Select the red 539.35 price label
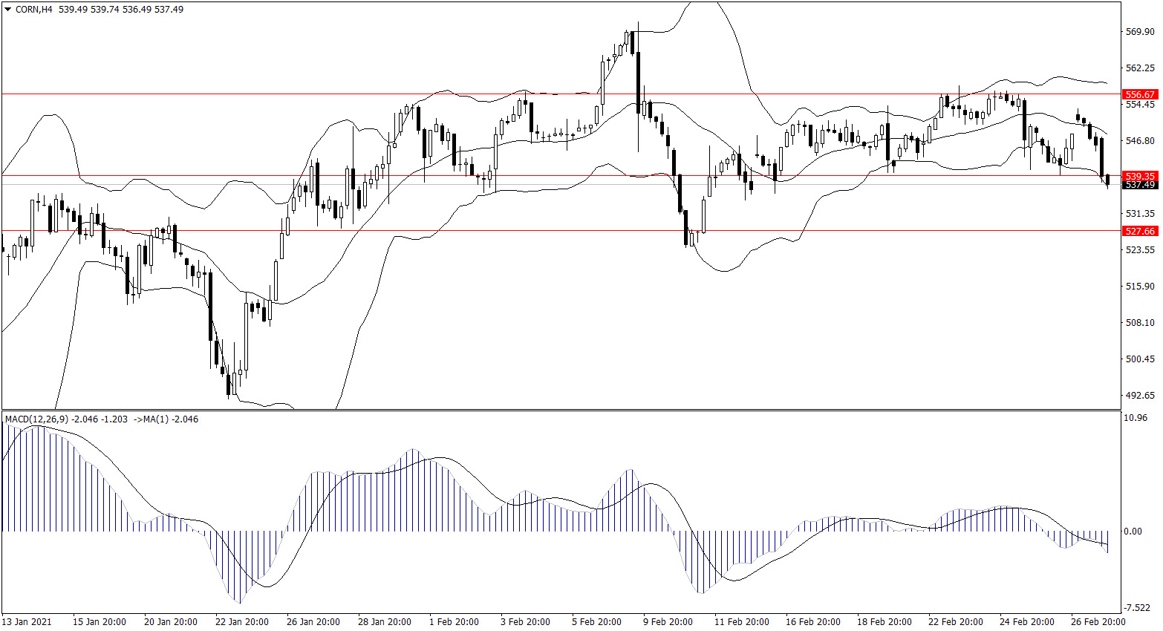Viewport: 1163px width, 631px height. pos(1140,176)
